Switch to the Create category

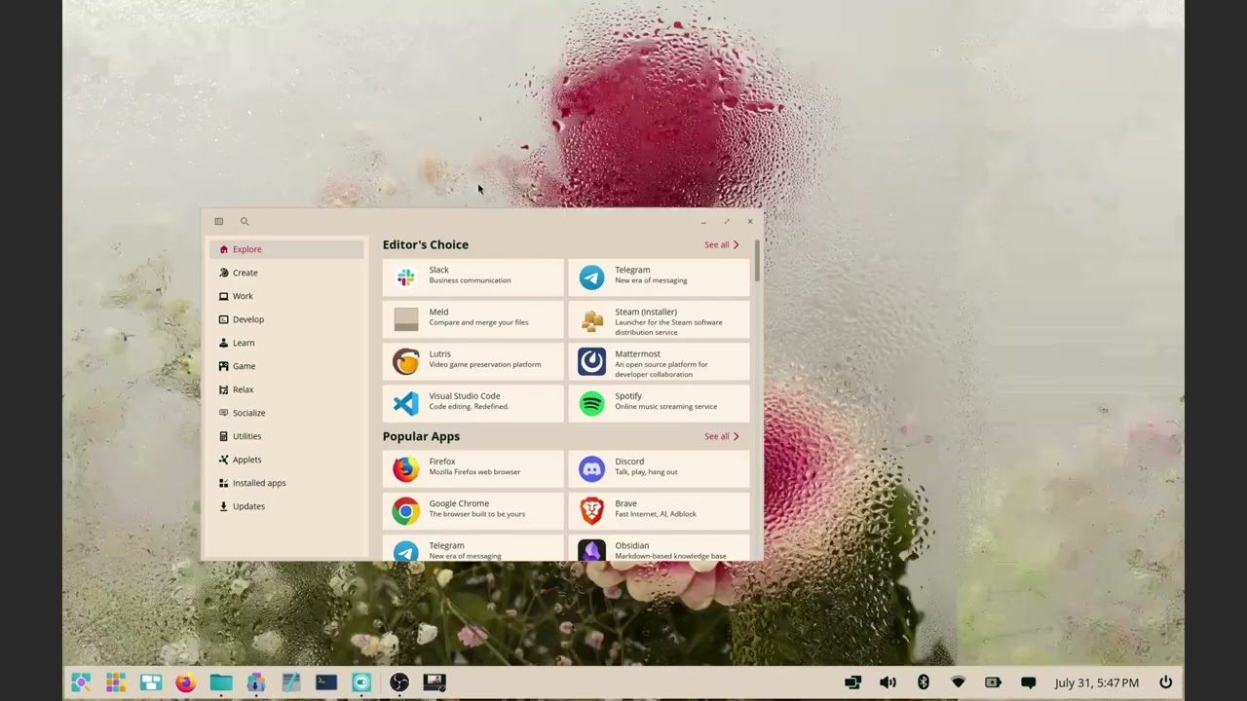tap(246, 273)
